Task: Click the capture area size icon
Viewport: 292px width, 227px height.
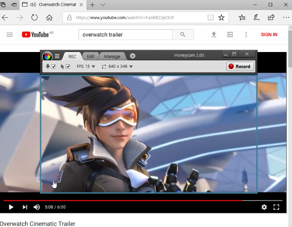Action: tap(104, 67)
